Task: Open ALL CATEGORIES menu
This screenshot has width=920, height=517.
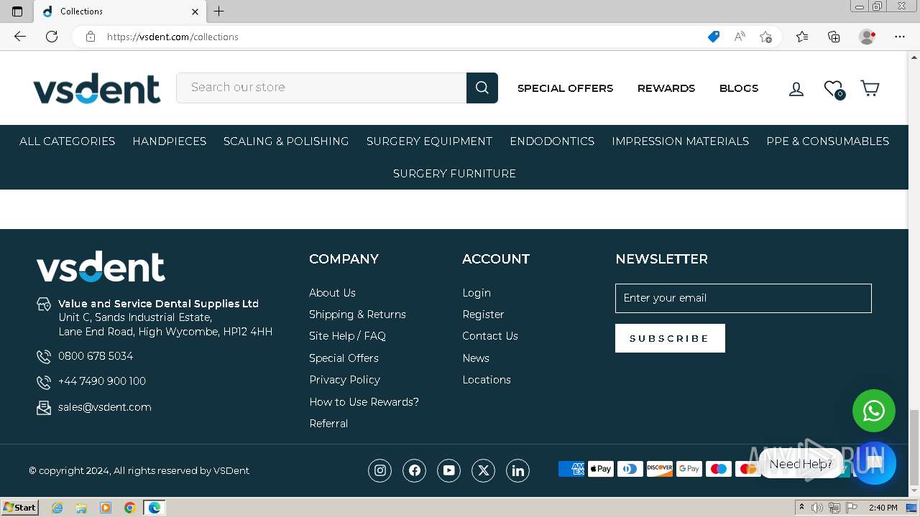Action: tap(67, 141)
